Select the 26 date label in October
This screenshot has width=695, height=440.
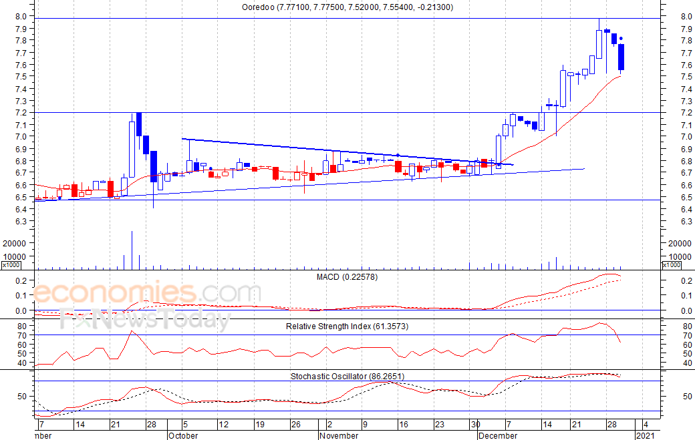tap(295, 425)
